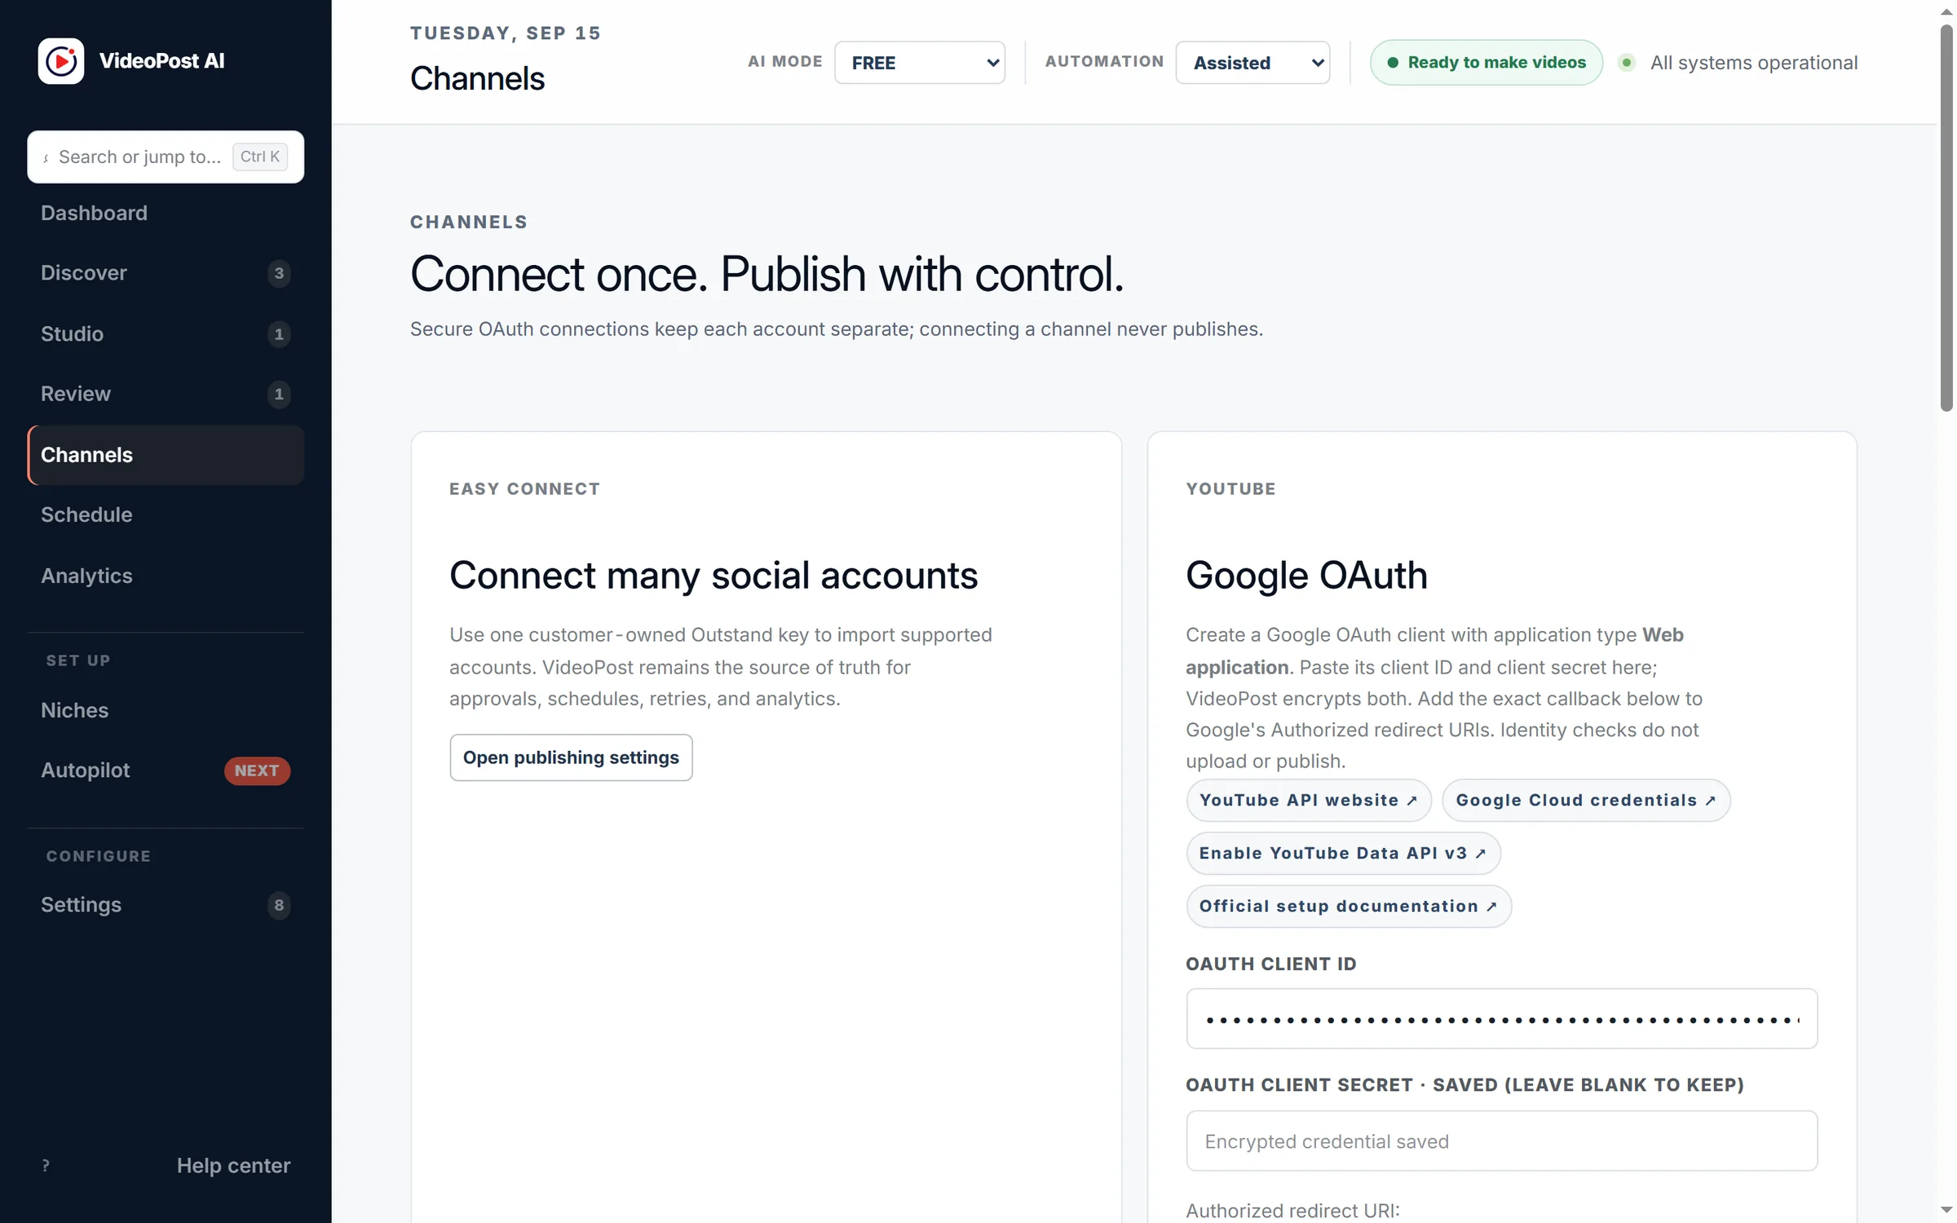The image size is (1957, 1223).
Task: Open Niches under Set Up
Action: (x=166, y=710)
